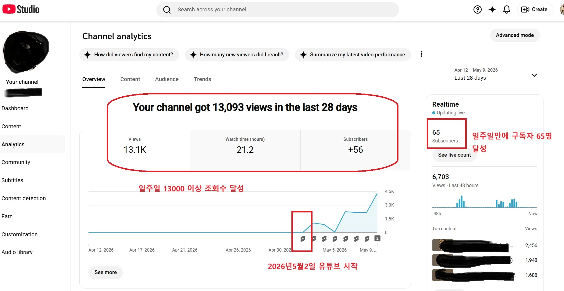Switch to the Audience tab
Image resolution: width=564 pixels, height=291 pixels.
pos(167,79)
